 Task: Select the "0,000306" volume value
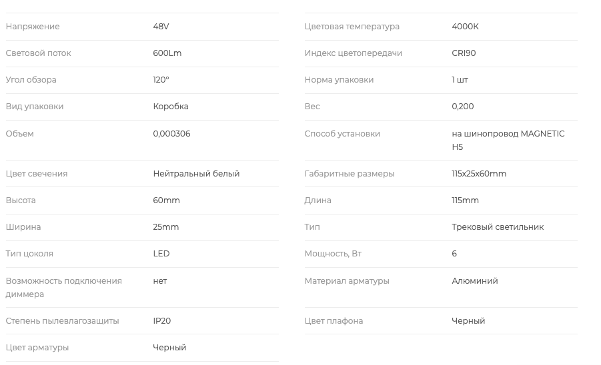point(171,134)
